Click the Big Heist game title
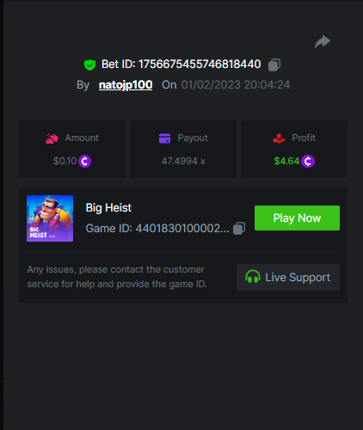This screenshot has height=430, width=363. pyautogui.click(x=108, y=207)
